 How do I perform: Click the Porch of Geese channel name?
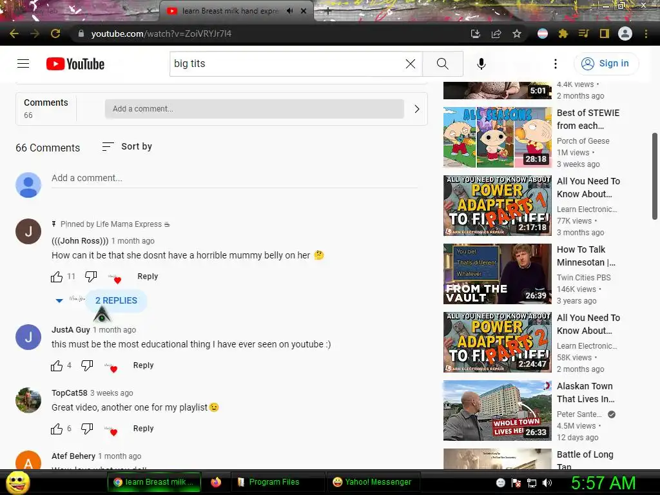click(x=583, y=141)
